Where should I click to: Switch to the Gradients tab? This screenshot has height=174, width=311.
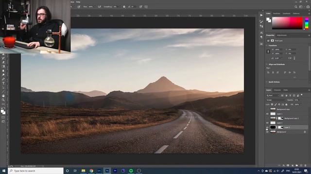pyautogui.click(x=286, y=14)
